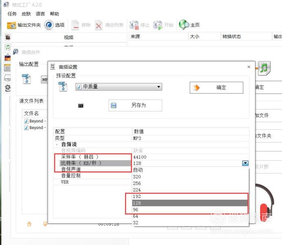Choose 192 bitrate option
The image size is (282, 245).
tap(190, 196)
